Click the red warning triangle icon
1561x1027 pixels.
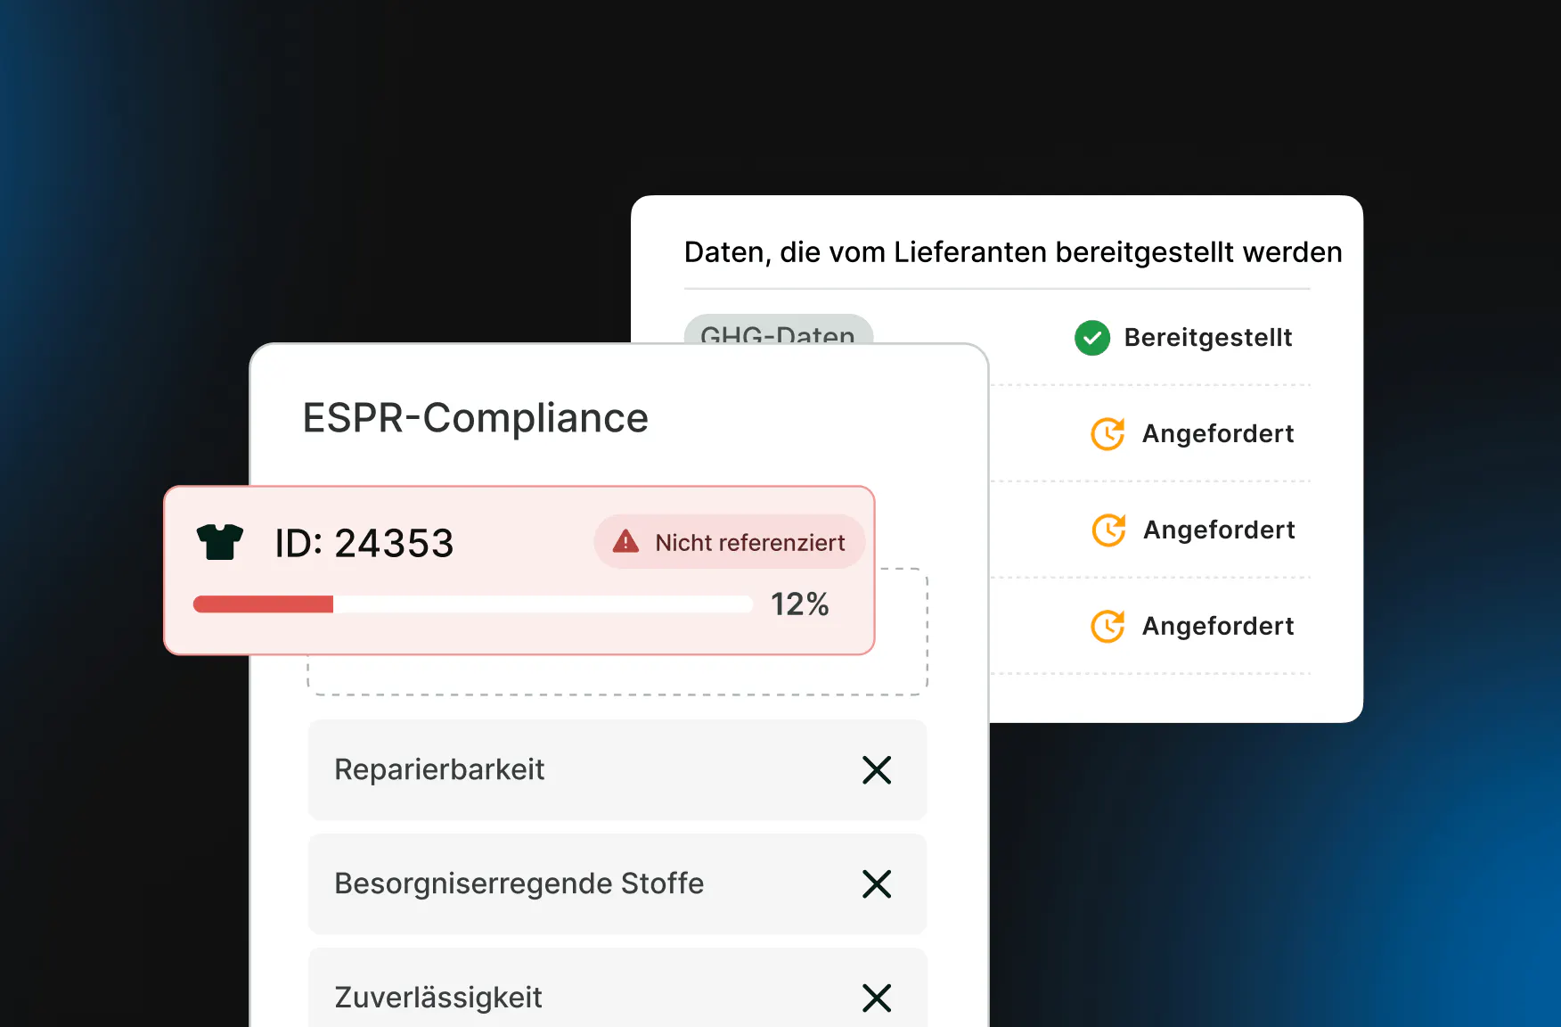point(625,541)
